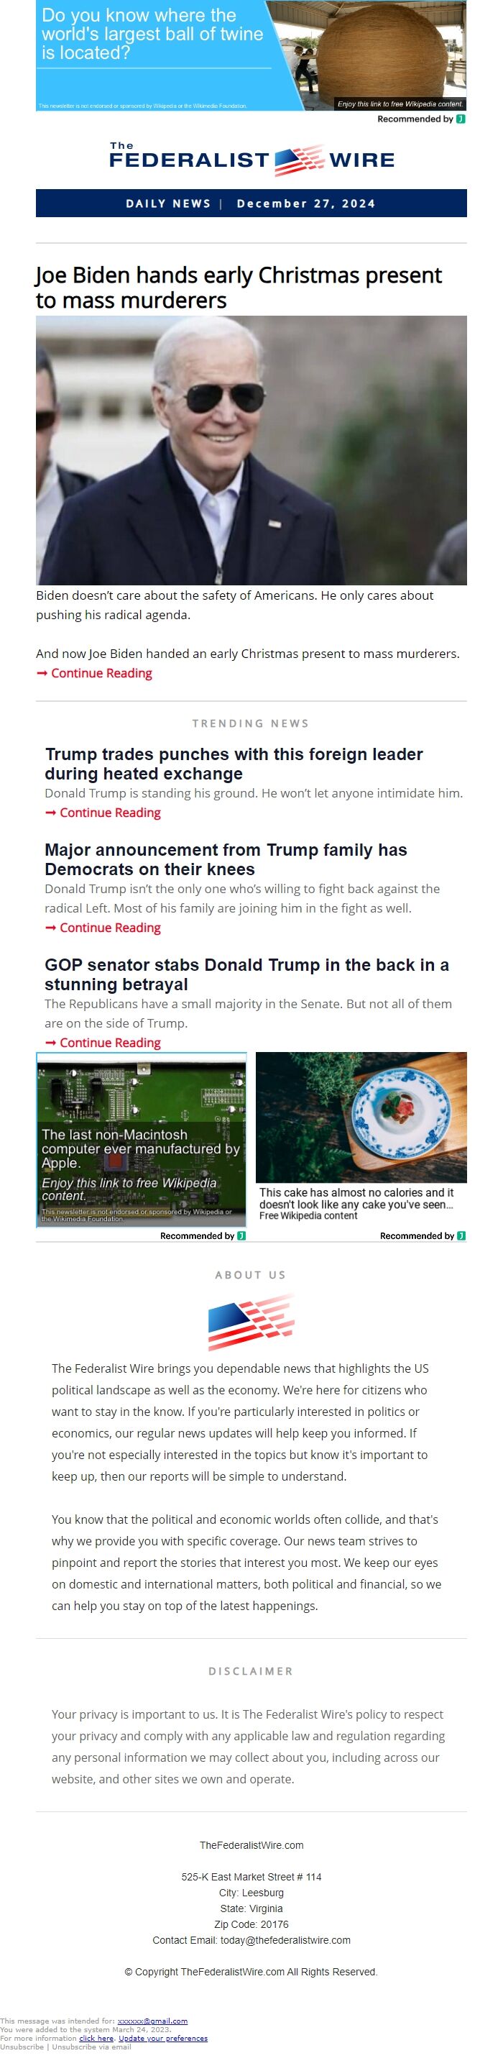Open the Trump family major announcement headline
The width and height of the screenshot is (503, 2071).
tap(226, 859)
